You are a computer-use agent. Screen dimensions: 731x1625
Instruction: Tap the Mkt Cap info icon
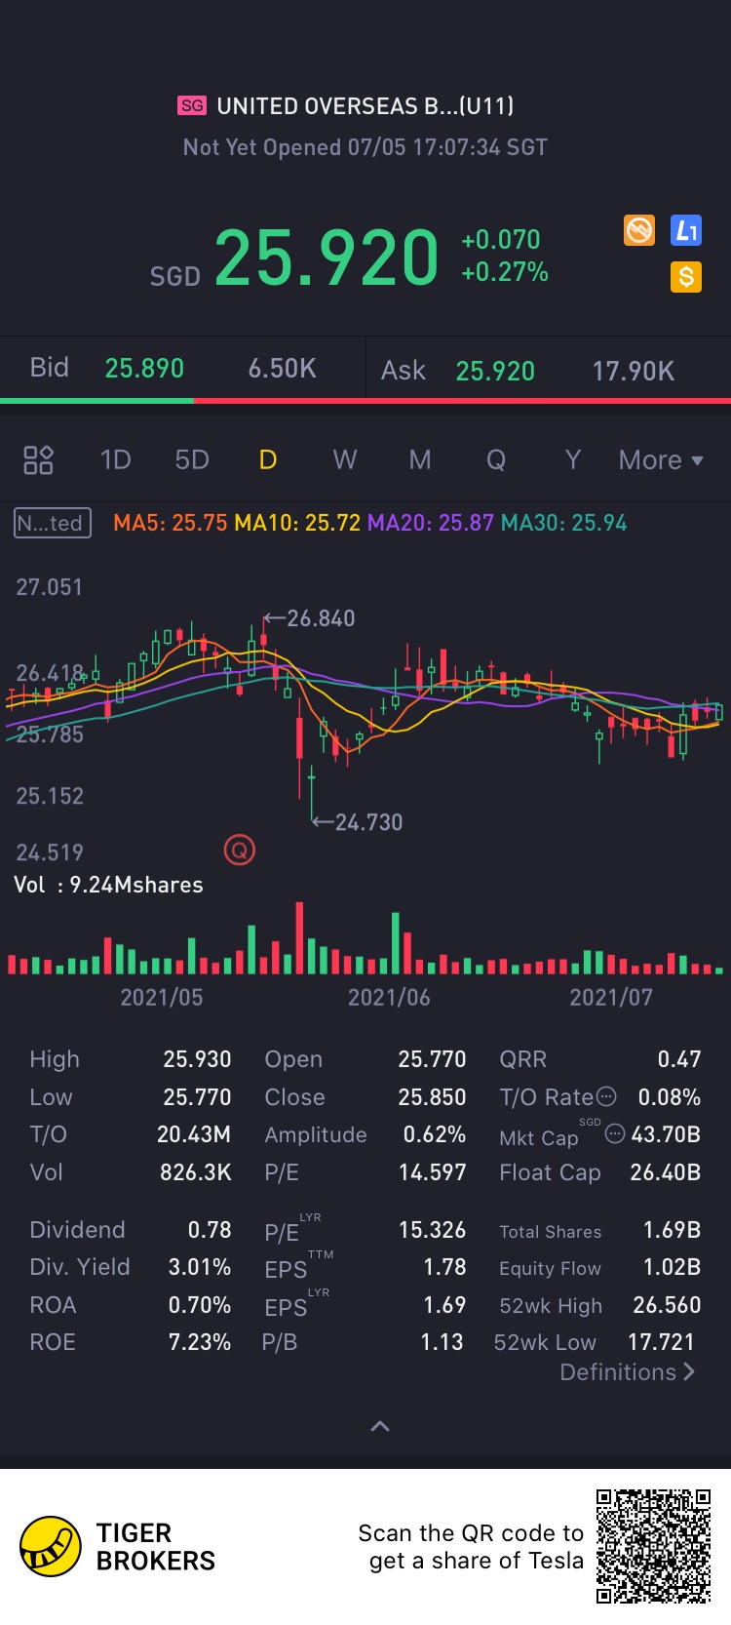(615, 1133)
